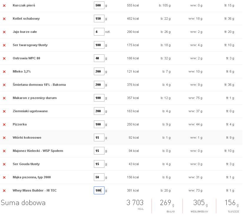Remove Kurczak pierś with red X
246x218 pixels.
(x=4, y=6)
